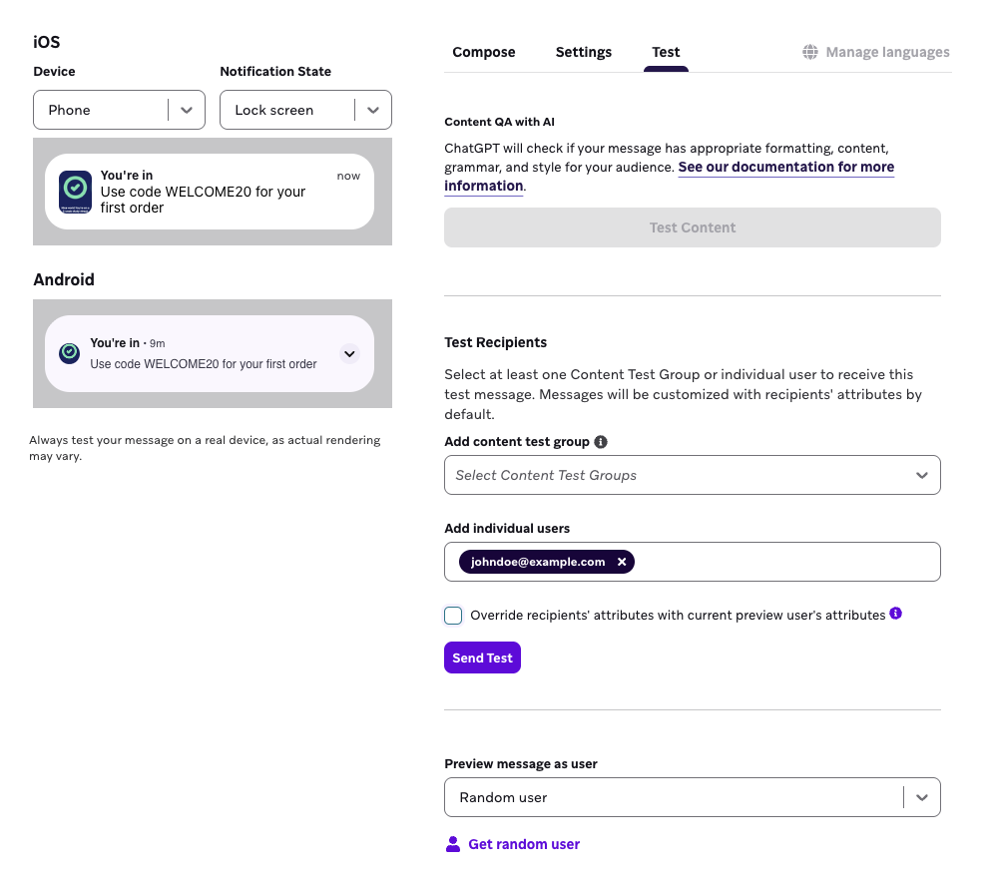Screen dimensions: 991x876
Task: Click the Android notification checkmark app icon
Action: click(x=70, y=353)
